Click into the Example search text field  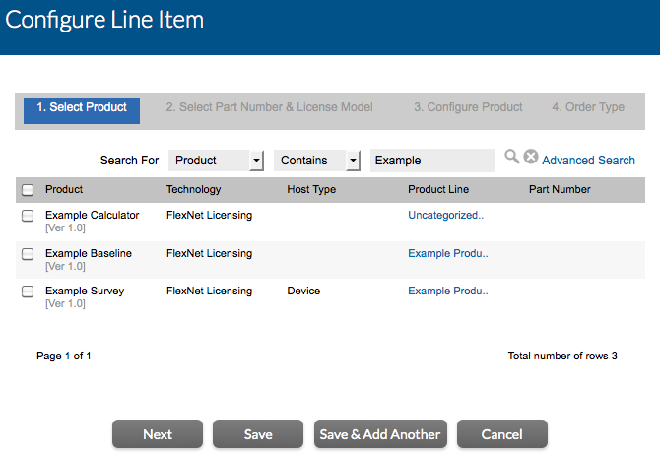[431, 161]
